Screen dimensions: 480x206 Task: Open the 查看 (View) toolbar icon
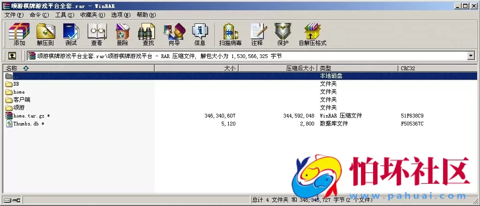pos(97,31)
